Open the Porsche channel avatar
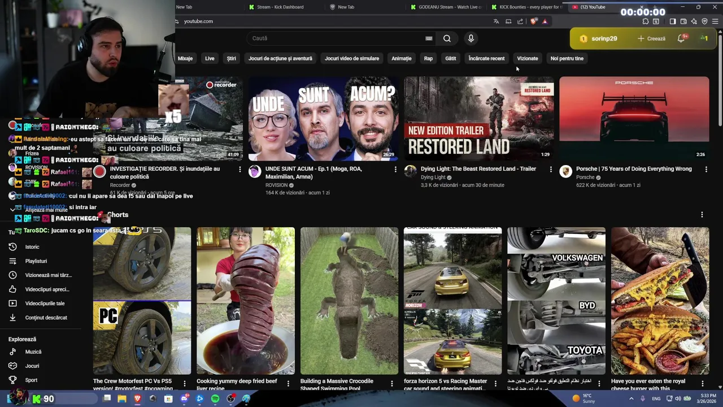Screen dimensions: 723x407 tap(565, 172)
